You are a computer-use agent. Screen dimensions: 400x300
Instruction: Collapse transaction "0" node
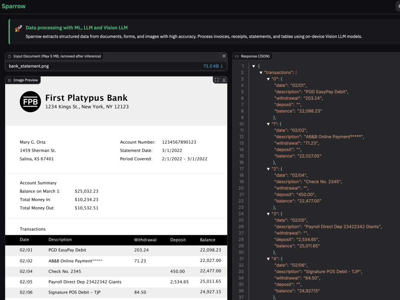(268, 79)
